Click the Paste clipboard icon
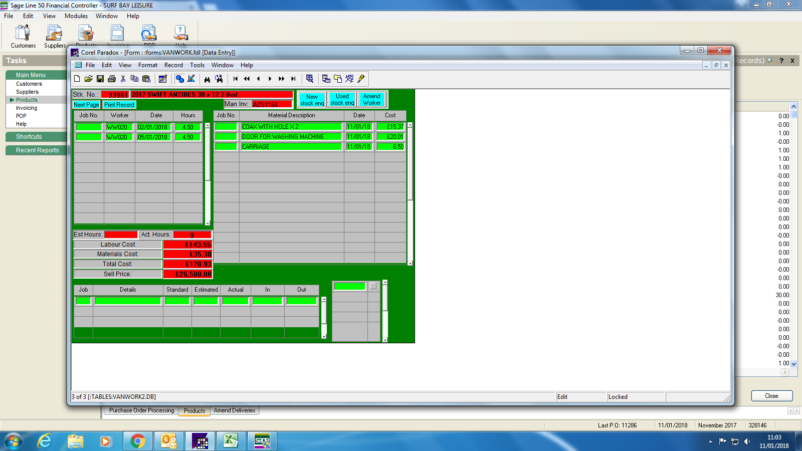 (x=146, y=79)
